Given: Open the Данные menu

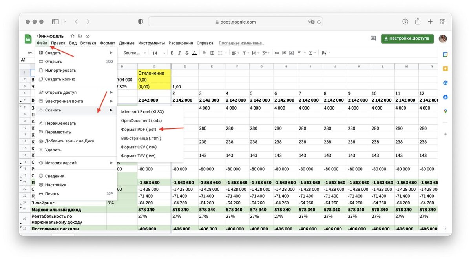Looking at the screenshot, I should click(127, 43).
